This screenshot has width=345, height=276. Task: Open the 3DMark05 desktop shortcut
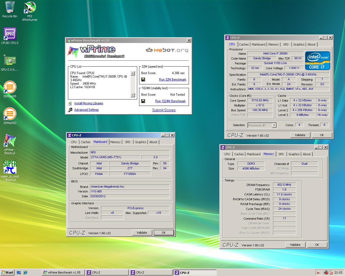pos(10,88)
